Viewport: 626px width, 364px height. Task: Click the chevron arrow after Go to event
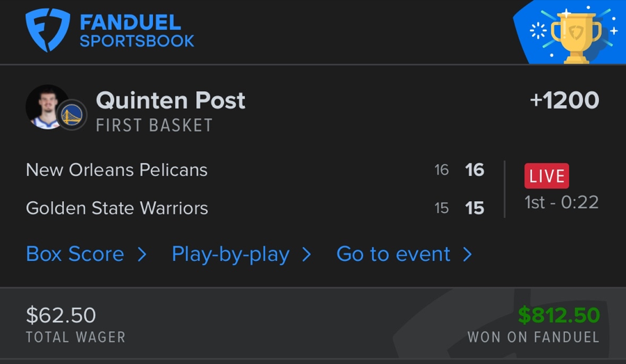point(468,255)
